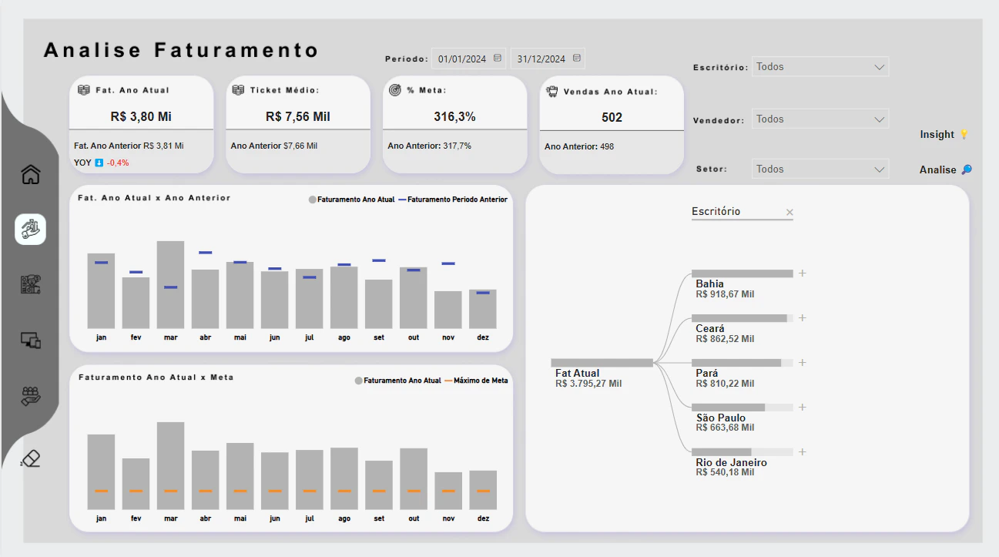Click the % Meta target icon
This screenshot has width=999, height=557.
click(x=395, y=90)
